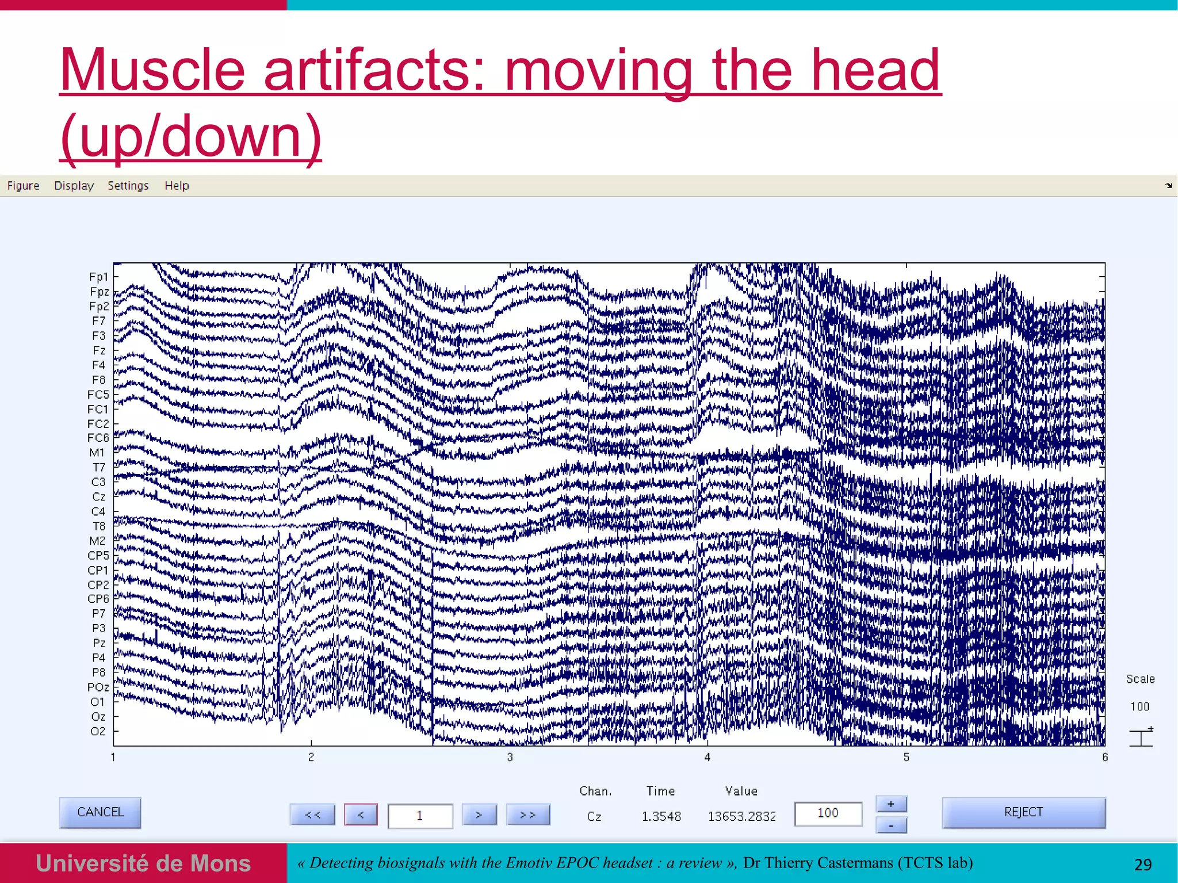This screenshot has width=1178, height=883.
Task: Click the Fp1 channel label
Action: pyautogui.click(x=98, y=277)
